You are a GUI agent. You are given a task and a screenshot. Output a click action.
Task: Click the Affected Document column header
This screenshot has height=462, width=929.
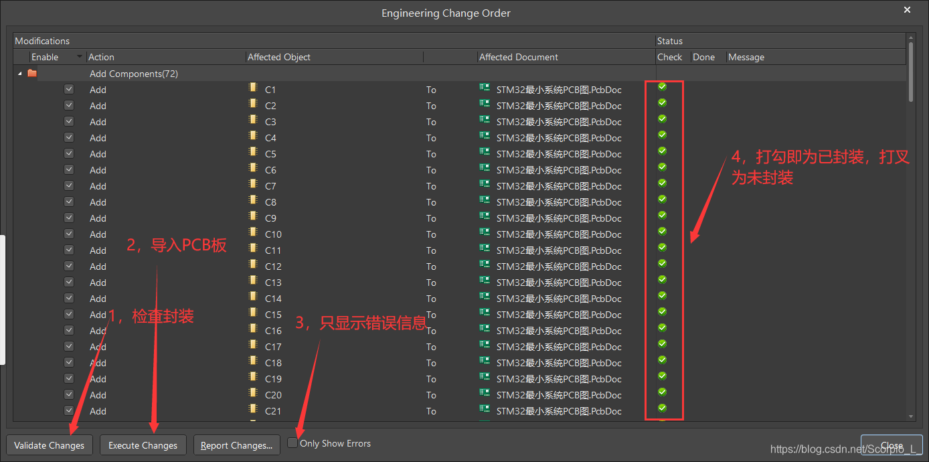click(x=519, y=57)
